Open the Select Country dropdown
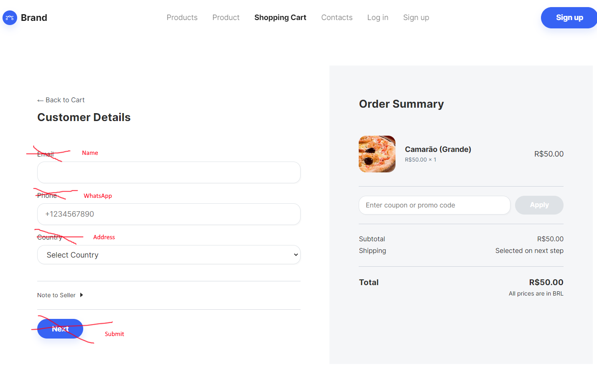Viewport: 597px width, 369px height. pos(168,255)
